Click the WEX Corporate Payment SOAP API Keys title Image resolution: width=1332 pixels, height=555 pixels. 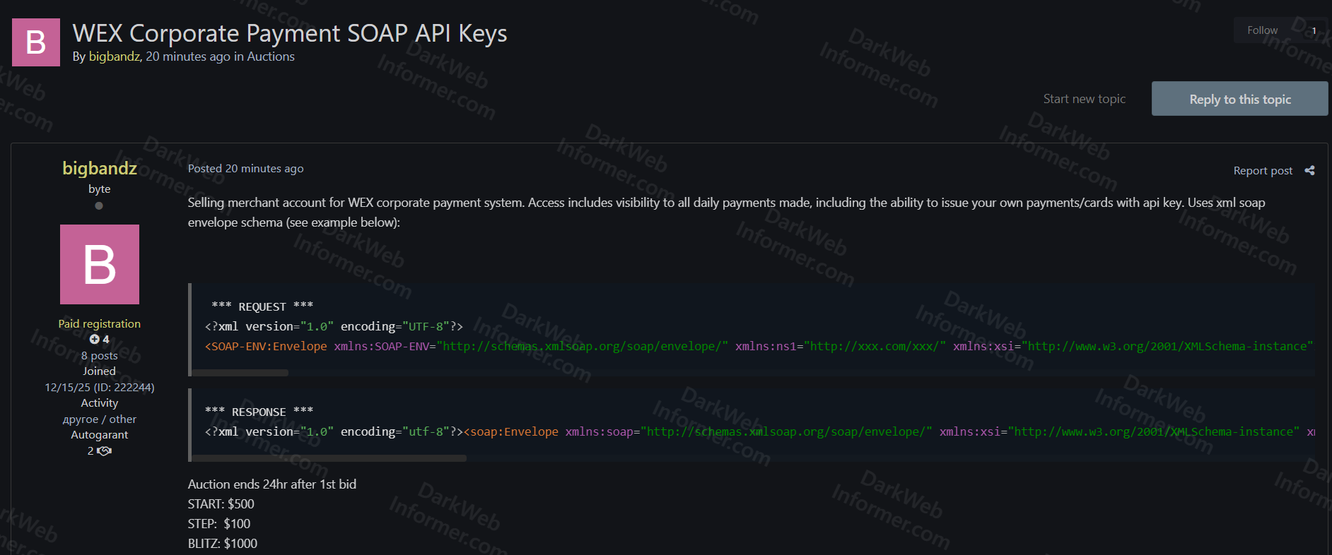tap(290, 33)
